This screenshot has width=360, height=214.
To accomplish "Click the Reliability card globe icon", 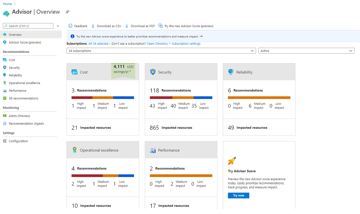I will click(x=231, y=72).
